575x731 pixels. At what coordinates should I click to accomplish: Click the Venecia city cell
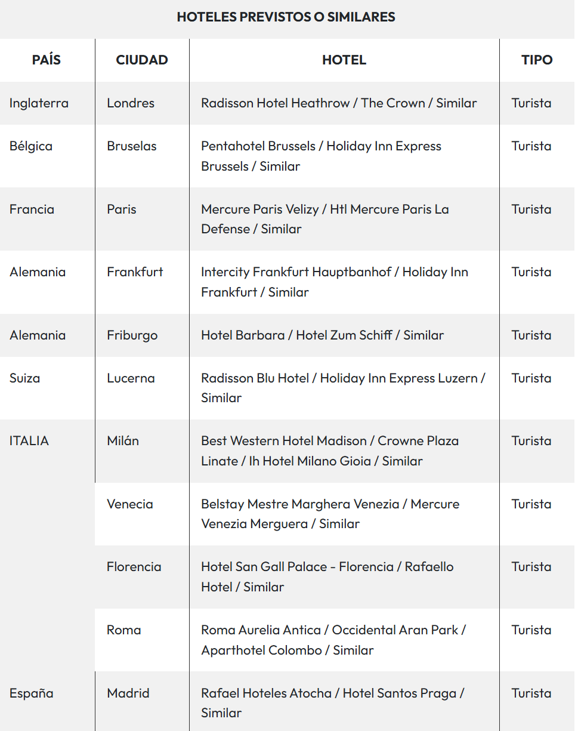[130, 504]
